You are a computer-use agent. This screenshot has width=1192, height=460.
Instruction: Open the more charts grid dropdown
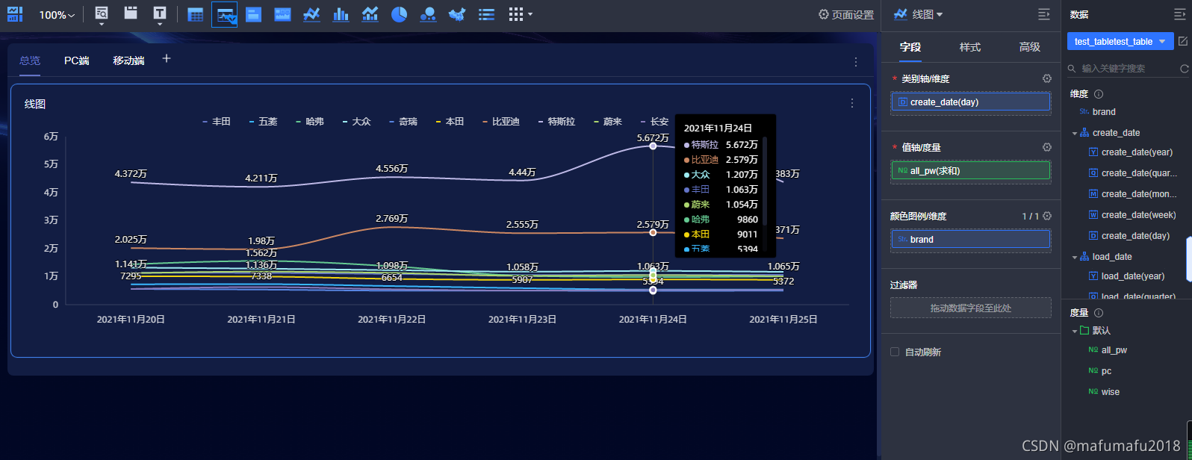520,14
